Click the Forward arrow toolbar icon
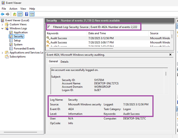 pyautogui.click(x=8, y=14)
